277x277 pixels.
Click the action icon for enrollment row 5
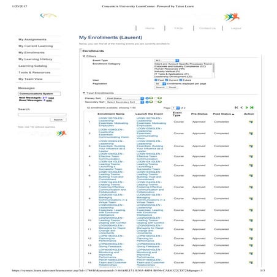[251, 165]
